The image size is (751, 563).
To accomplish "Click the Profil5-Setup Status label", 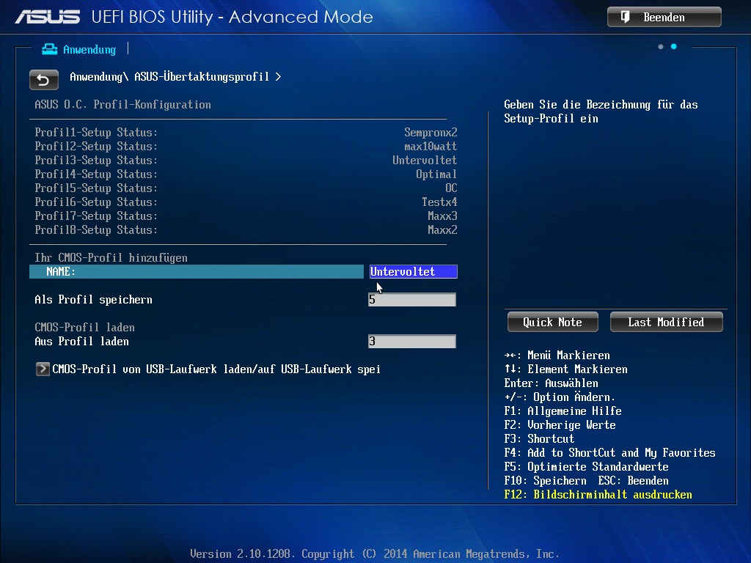I will 96,188.
